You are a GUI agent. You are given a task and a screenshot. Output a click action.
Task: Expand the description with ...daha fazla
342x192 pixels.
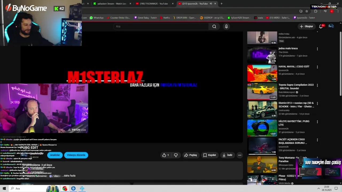(69, 176)
